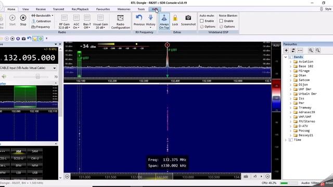
Task: Click the x5 zoom button
Action: [255, 177]
